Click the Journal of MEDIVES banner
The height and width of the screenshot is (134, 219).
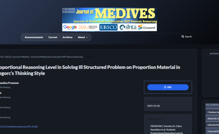[109, 19]
